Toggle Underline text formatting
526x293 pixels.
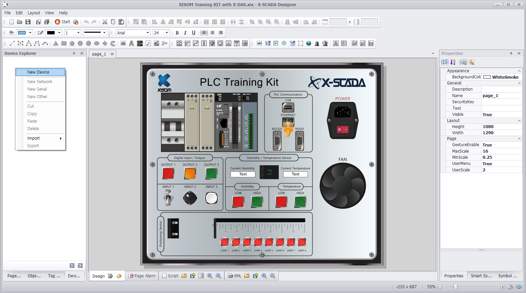194,33
